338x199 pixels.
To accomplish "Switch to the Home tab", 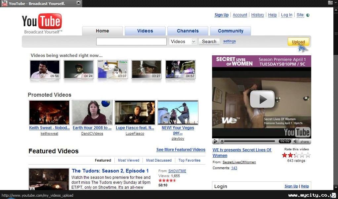I will click(103, 31).
